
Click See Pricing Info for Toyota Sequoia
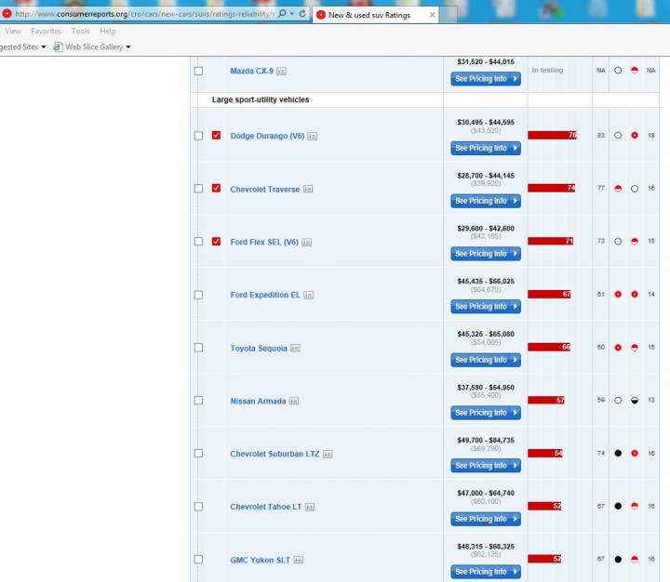[x=486, y=360]
